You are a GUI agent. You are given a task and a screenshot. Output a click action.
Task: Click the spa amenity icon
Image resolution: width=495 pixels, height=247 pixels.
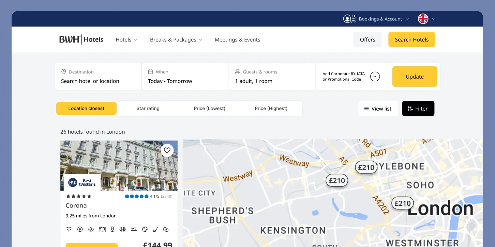[91, 229]
